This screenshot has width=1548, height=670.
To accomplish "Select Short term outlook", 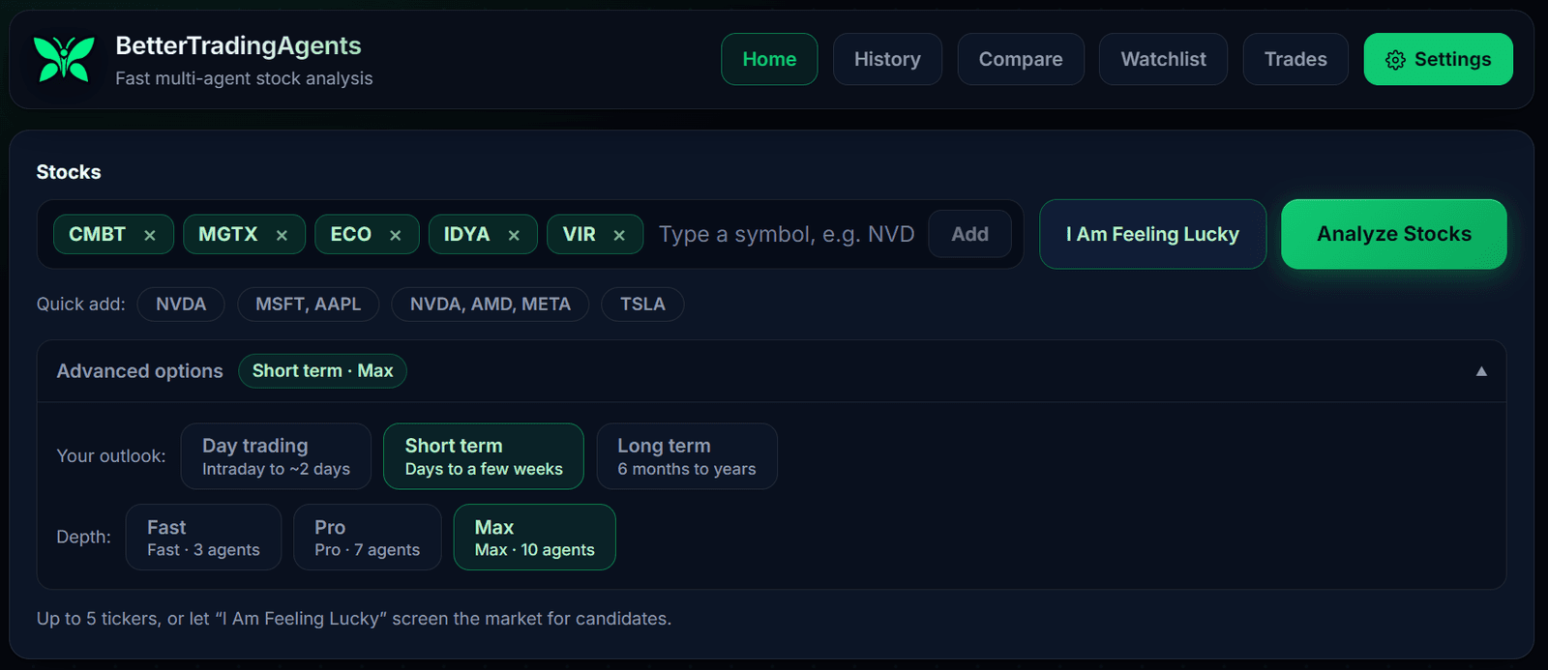I will (x=484, y=456).
